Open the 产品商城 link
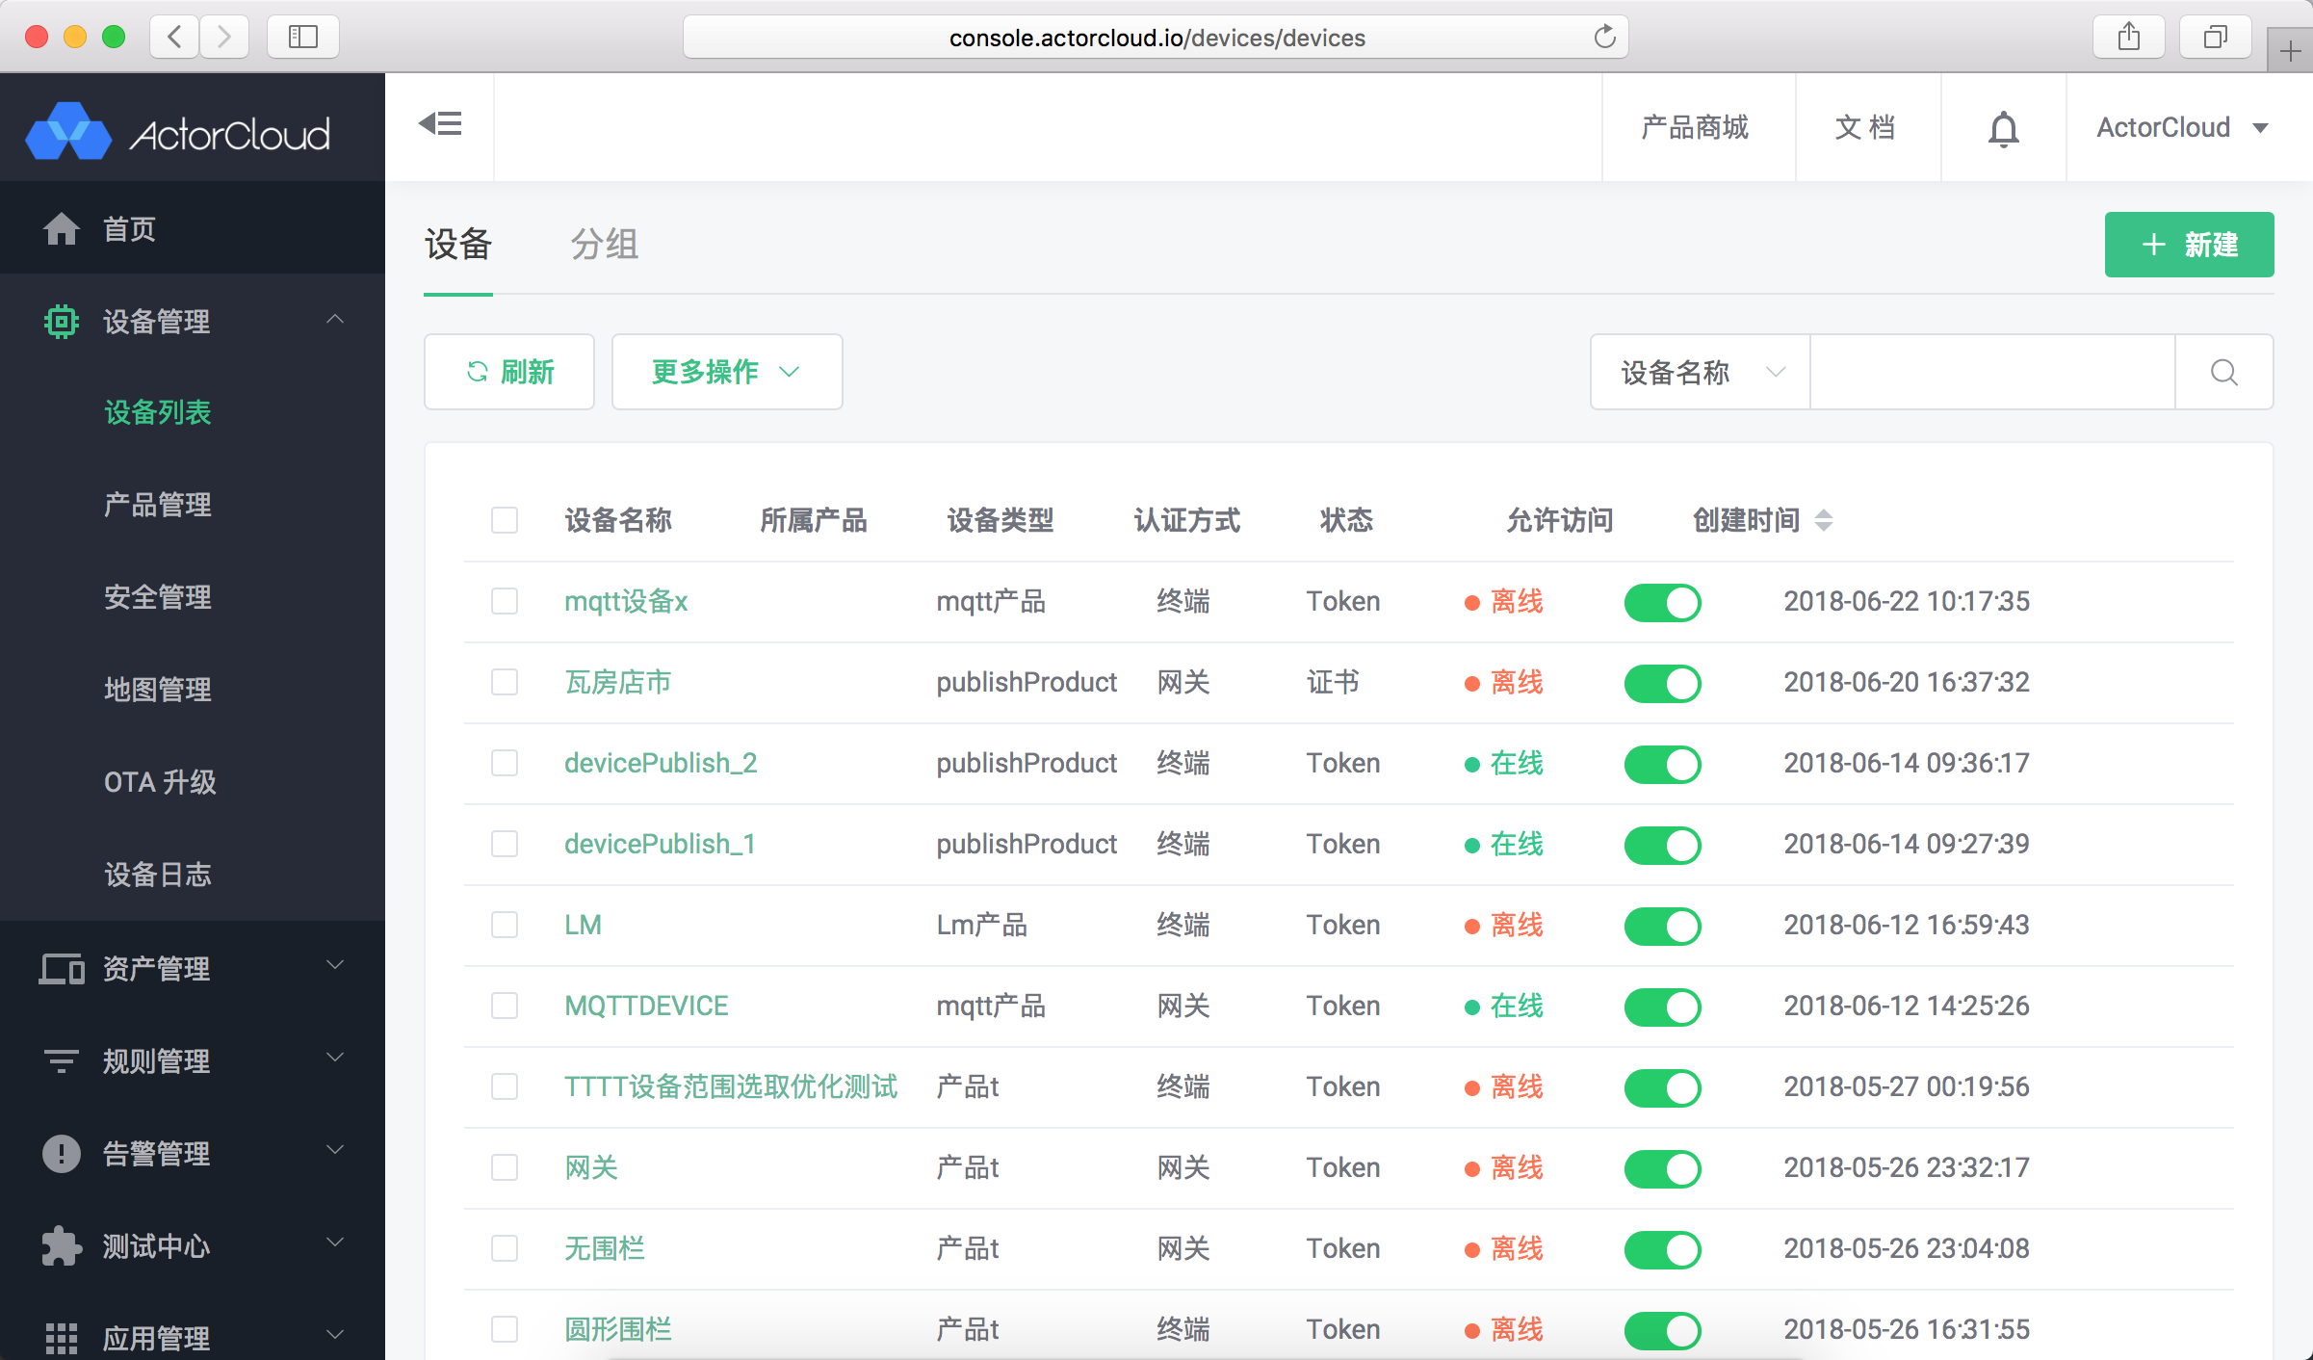The width and height of the screenshot is (2313, 1360). click(x=1695, y=127)
